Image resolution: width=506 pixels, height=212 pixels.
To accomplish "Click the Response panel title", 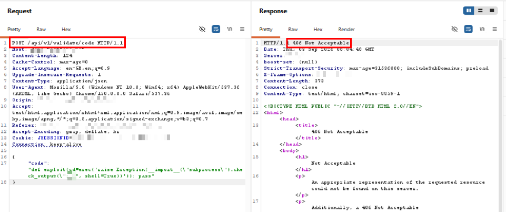I will (x=273, y=11).
